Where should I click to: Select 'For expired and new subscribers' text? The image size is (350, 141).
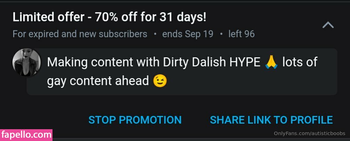(x=80, y=34)
